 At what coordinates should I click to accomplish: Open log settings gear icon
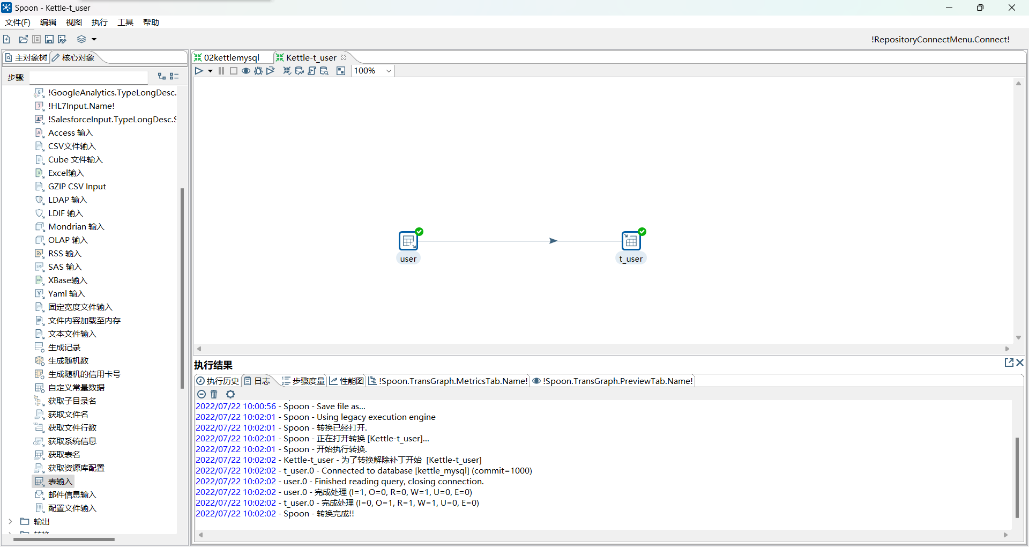pyautogui.click(x=230, y=394)
